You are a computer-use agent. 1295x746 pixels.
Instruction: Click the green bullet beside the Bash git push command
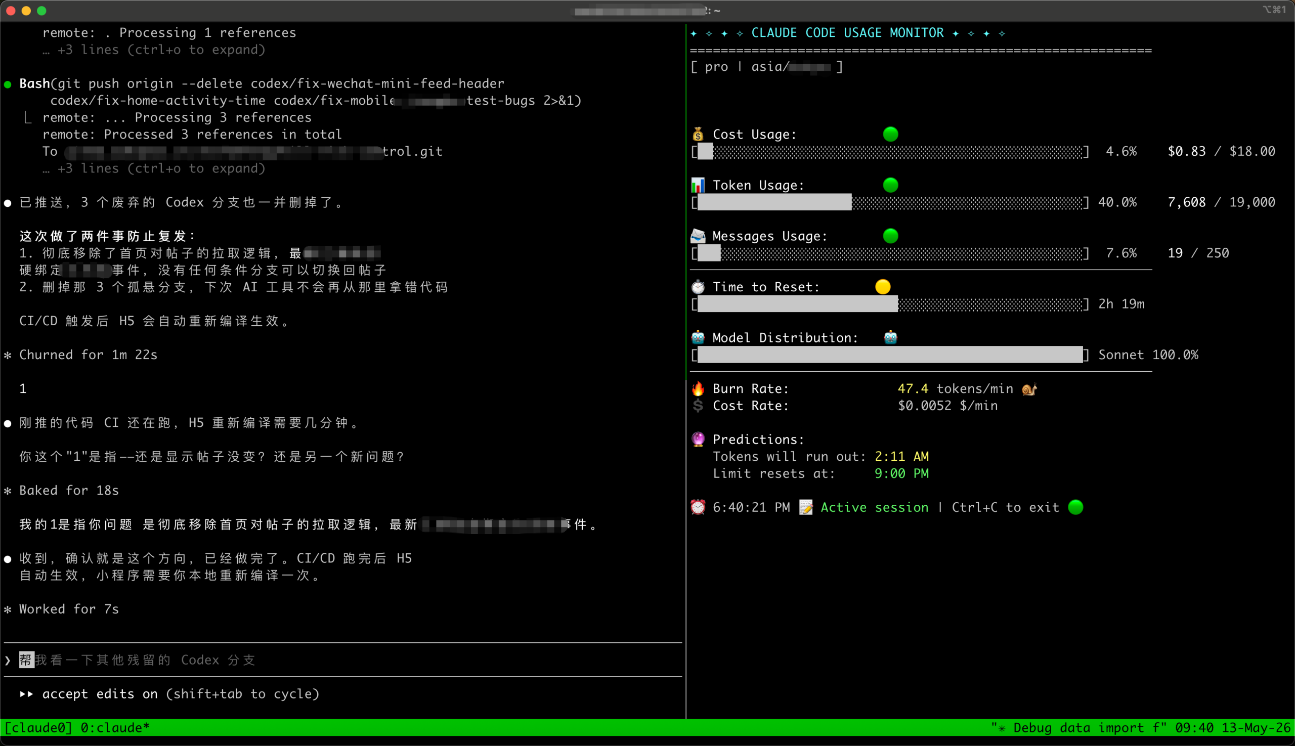(8, 84)
